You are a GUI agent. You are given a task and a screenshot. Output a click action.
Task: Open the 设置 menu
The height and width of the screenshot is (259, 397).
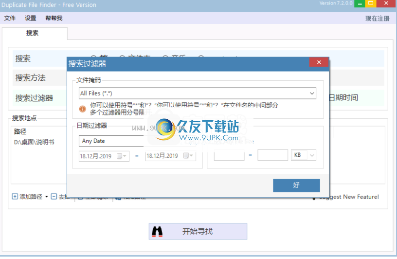30,18
